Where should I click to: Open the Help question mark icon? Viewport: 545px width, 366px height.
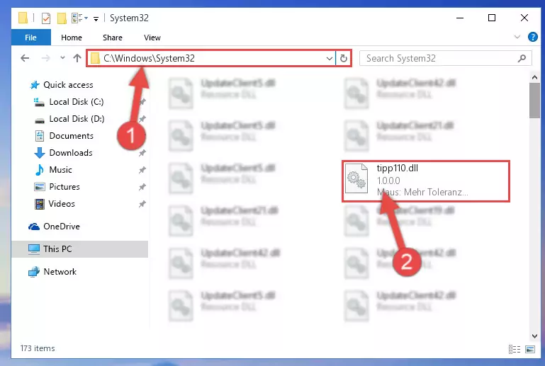pos(532,37)
